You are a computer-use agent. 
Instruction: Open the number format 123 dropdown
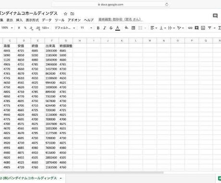(x=46, y=28)
